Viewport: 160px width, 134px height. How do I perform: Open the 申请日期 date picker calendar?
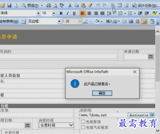[x=151, y=56]
